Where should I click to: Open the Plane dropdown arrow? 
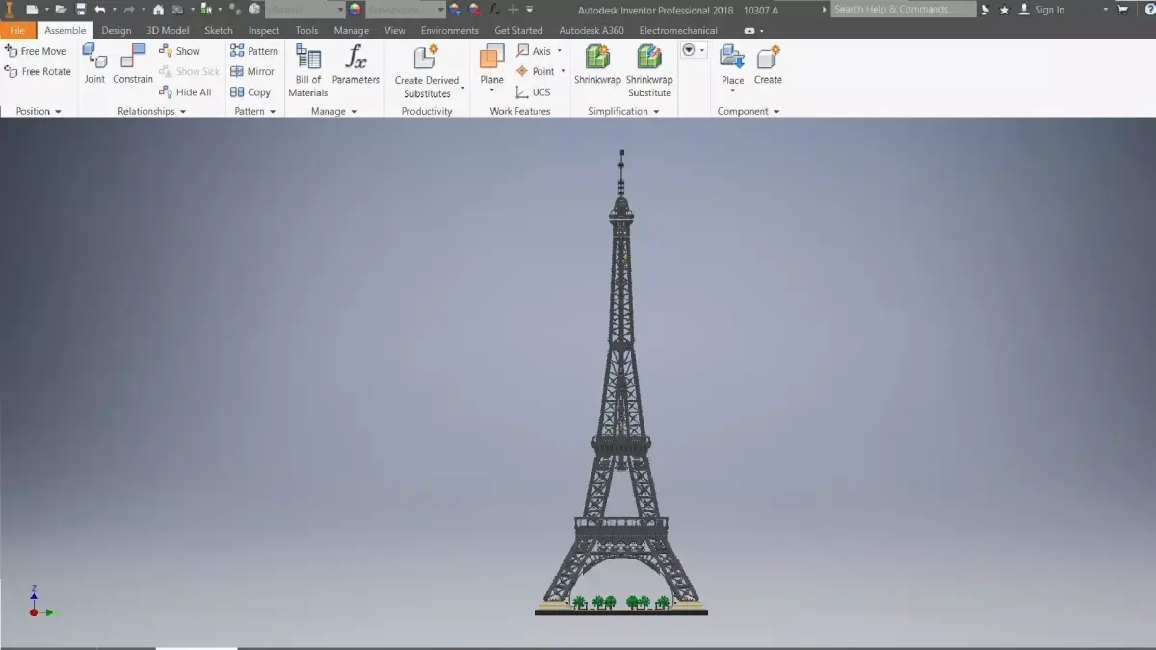(491, 91)
